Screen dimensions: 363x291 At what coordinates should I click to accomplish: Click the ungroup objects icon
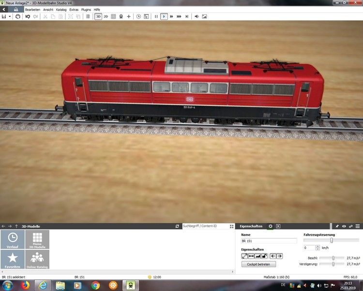78,16
